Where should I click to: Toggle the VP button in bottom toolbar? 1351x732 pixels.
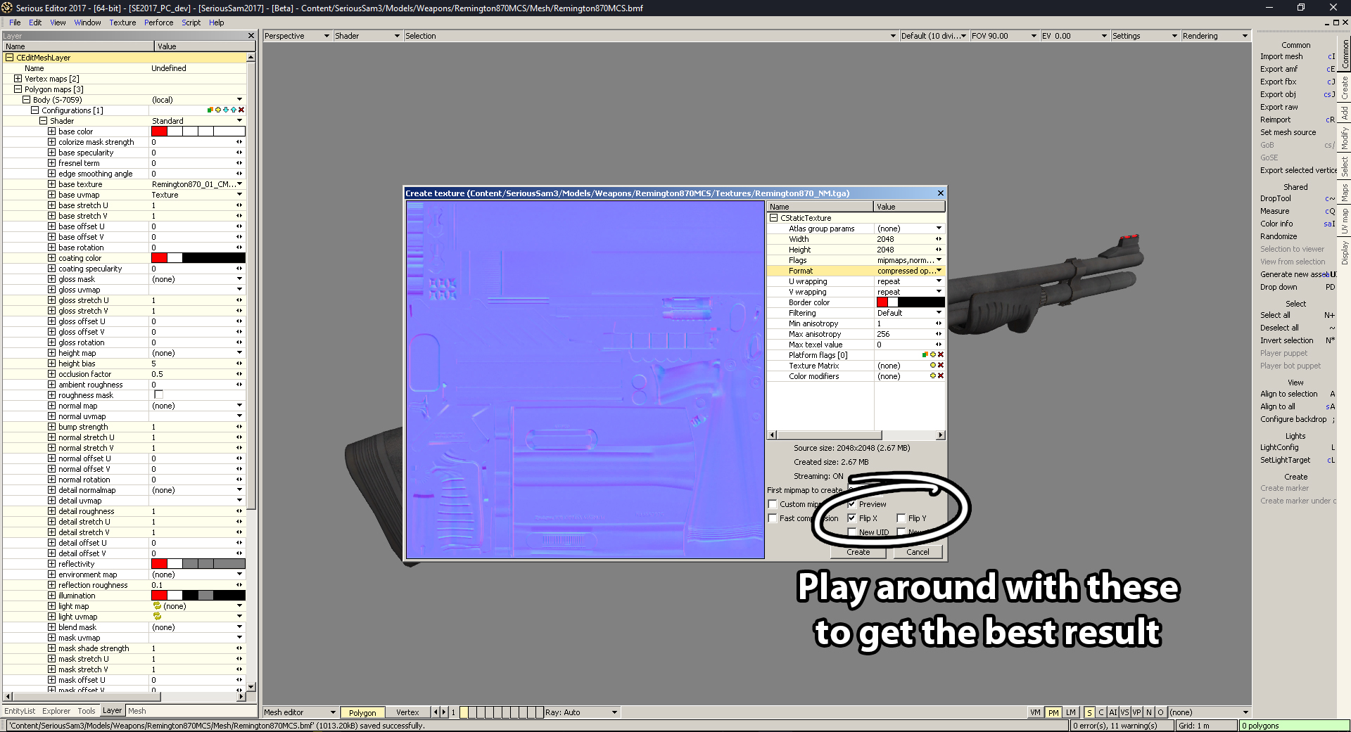tap(1136, 712)
